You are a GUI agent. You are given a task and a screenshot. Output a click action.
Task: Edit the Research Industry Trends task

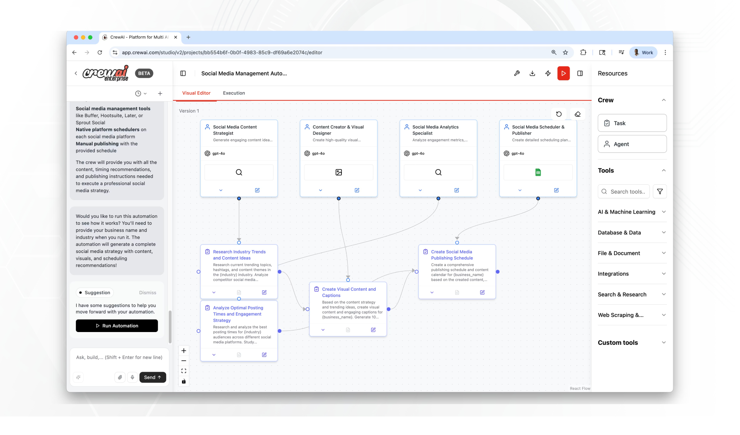point(264,292)
